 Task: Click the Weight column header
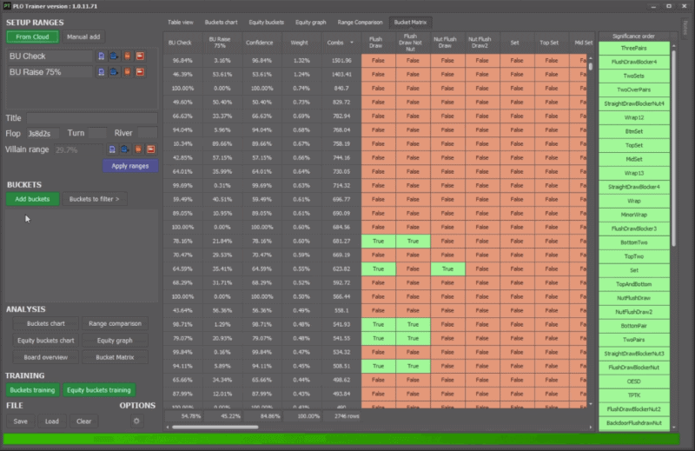tap(299, 43)
